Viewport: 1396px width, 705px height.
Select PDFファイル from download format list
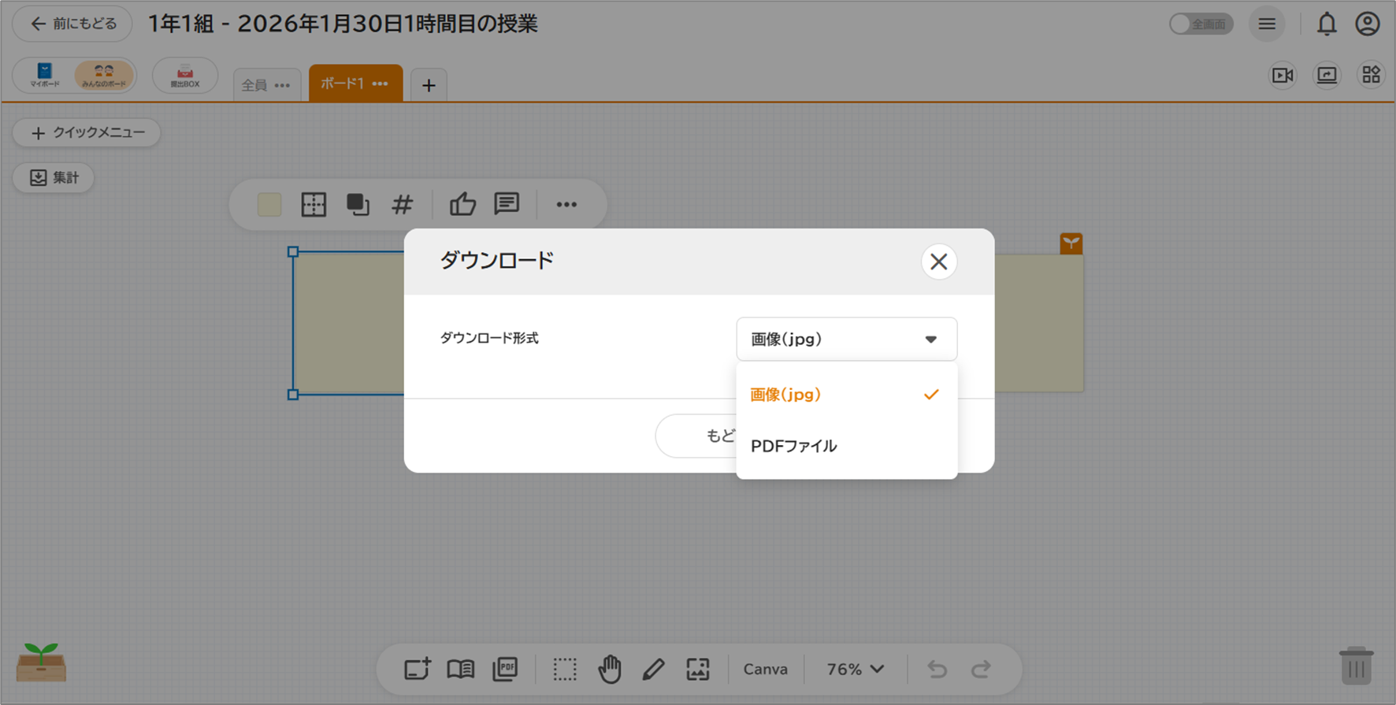pos(793,446)
